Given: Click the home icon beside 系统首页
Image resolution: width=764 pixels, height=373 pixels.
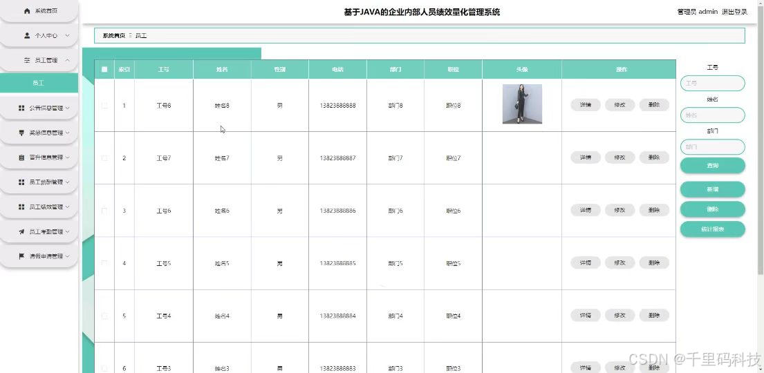Looking at the screenshot, I should (x=27, y=11).
